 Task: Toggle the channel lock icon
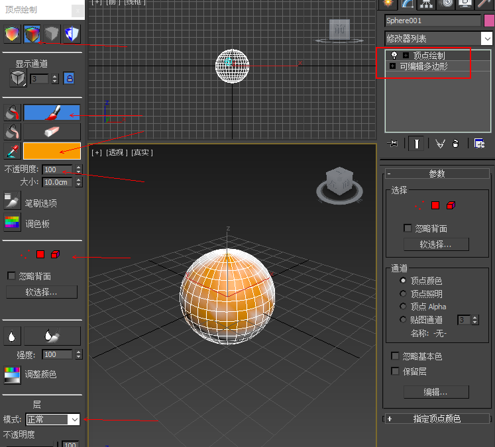click(x=70, y=78)
